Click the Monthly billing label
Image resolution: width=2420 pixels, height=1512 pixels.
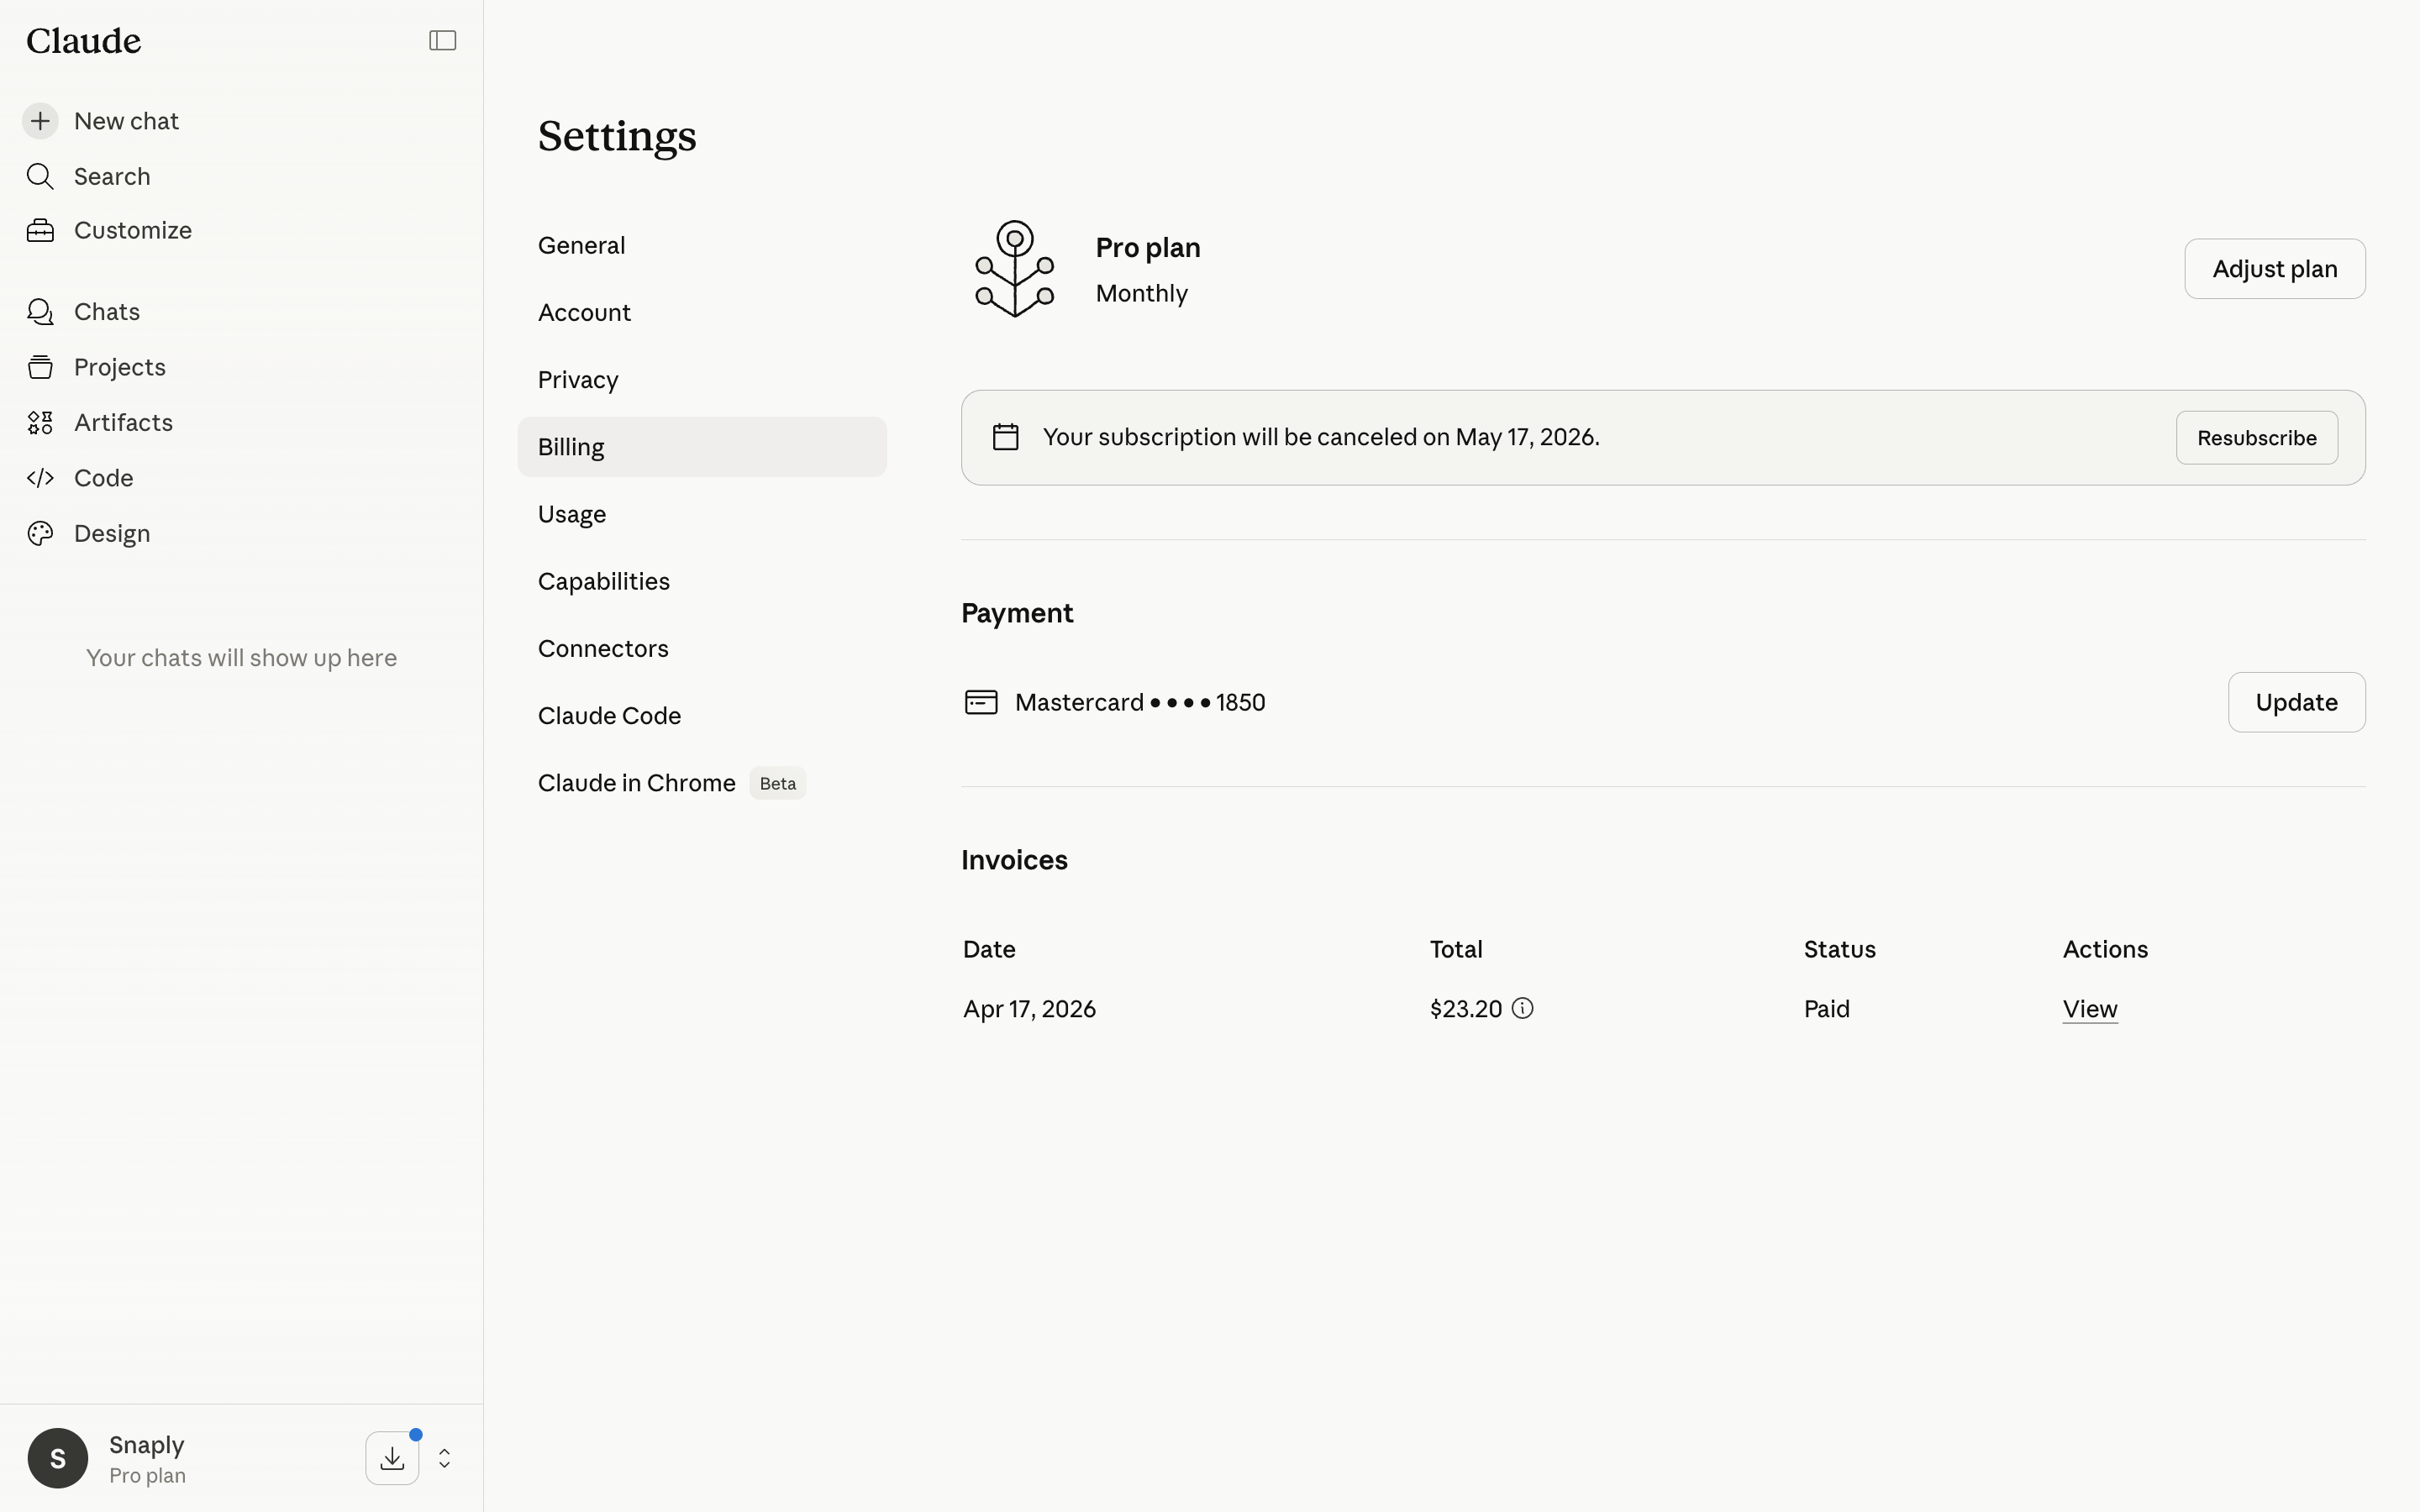click(1142, 293)
